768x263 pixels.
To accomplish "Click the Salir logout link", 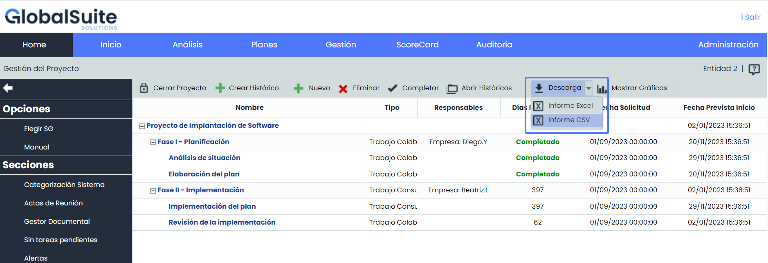I will pos(752,17).
